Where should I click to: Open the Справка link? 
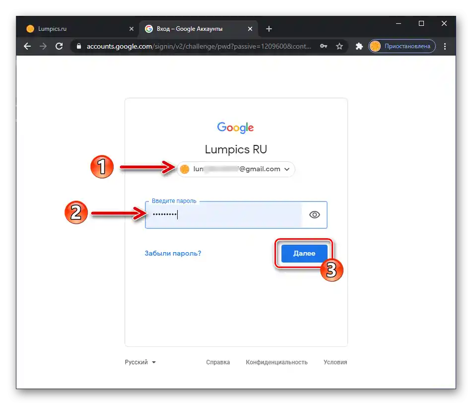click(x=218, y=362)
